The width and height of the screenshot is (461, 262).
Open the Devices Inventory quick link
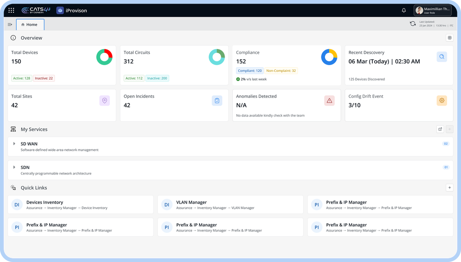click(81, 204)
